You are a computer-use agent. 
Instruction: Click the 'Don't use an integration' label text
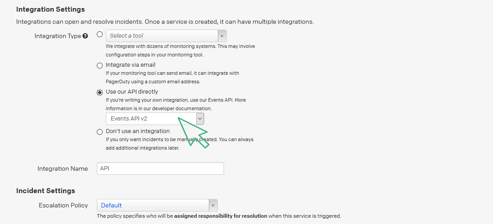138,131
